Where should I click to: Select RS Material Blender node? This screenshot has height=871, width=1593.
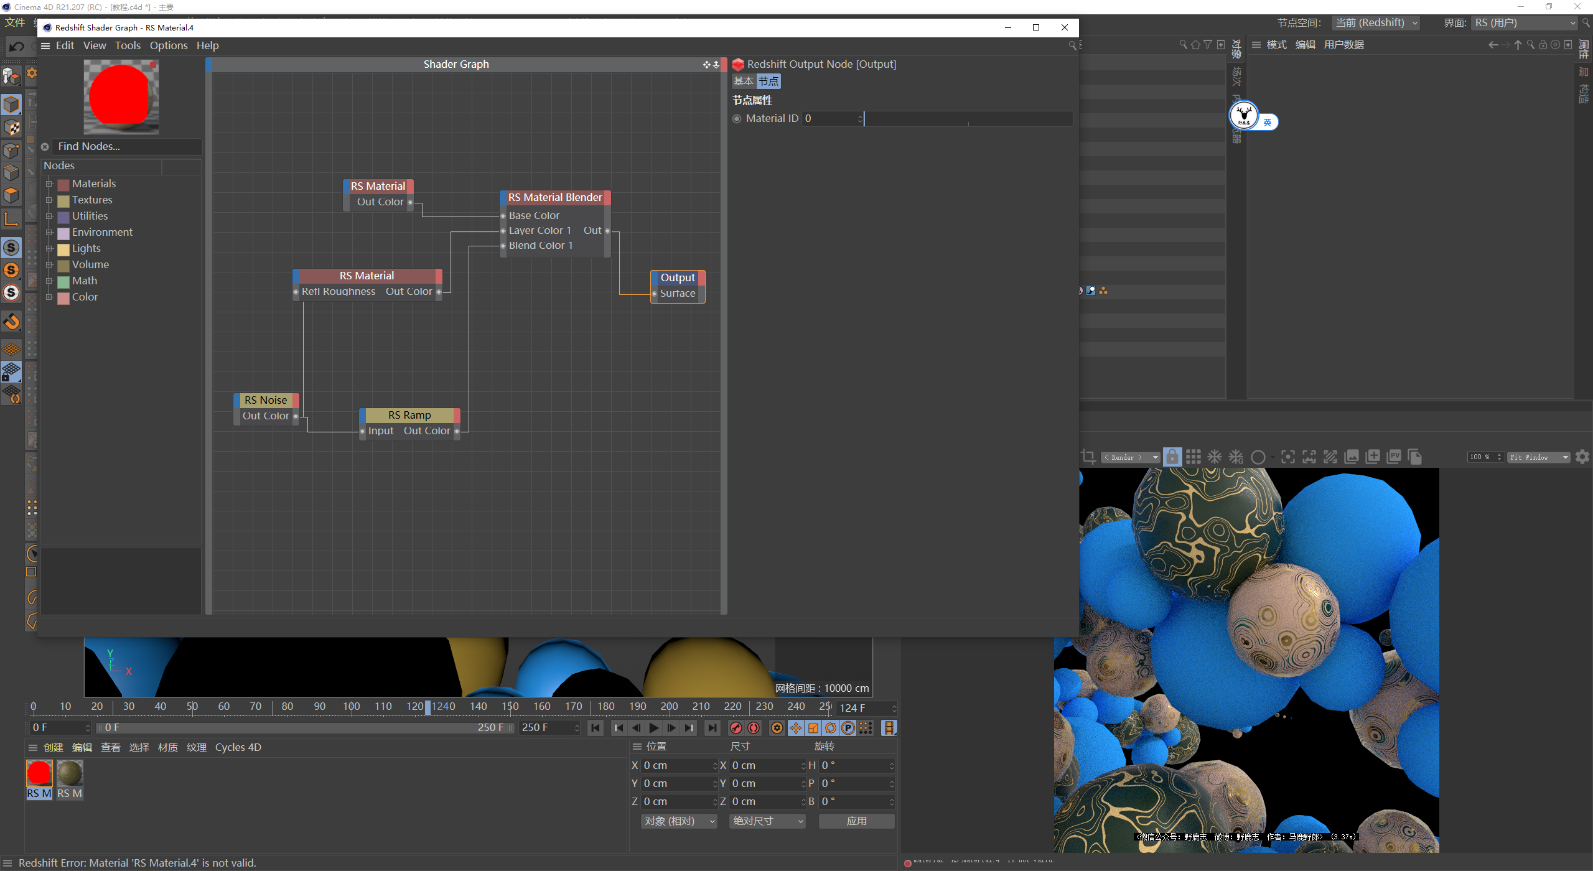pos(555,197)
